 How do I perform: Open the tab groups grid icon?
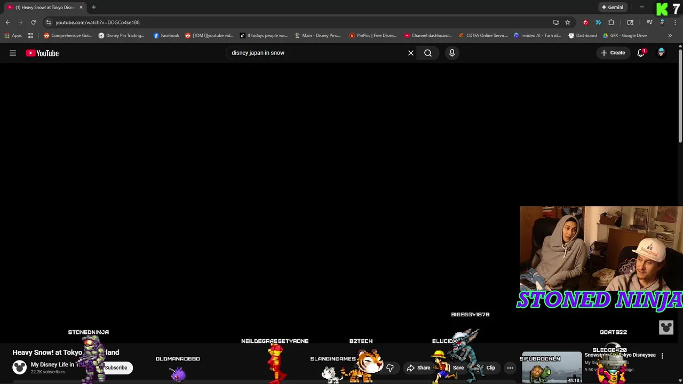pos(30,36)
